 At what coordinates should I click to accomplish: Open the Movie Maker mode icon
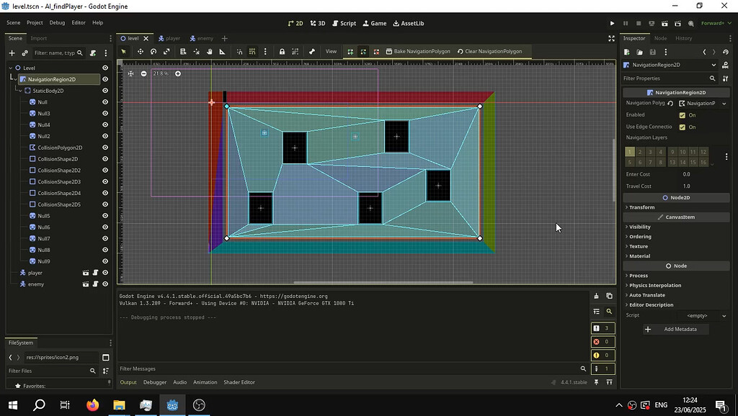691,23
